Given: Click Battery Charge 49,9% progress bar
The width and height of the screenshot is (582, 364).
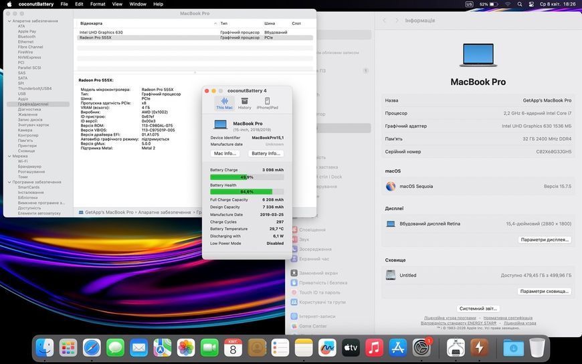Looking at the screenshot, I should point(247,177).
